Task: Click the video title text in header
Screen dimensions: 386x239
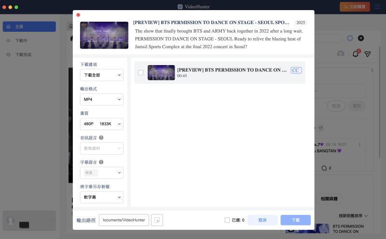Action: pos(211,22)
